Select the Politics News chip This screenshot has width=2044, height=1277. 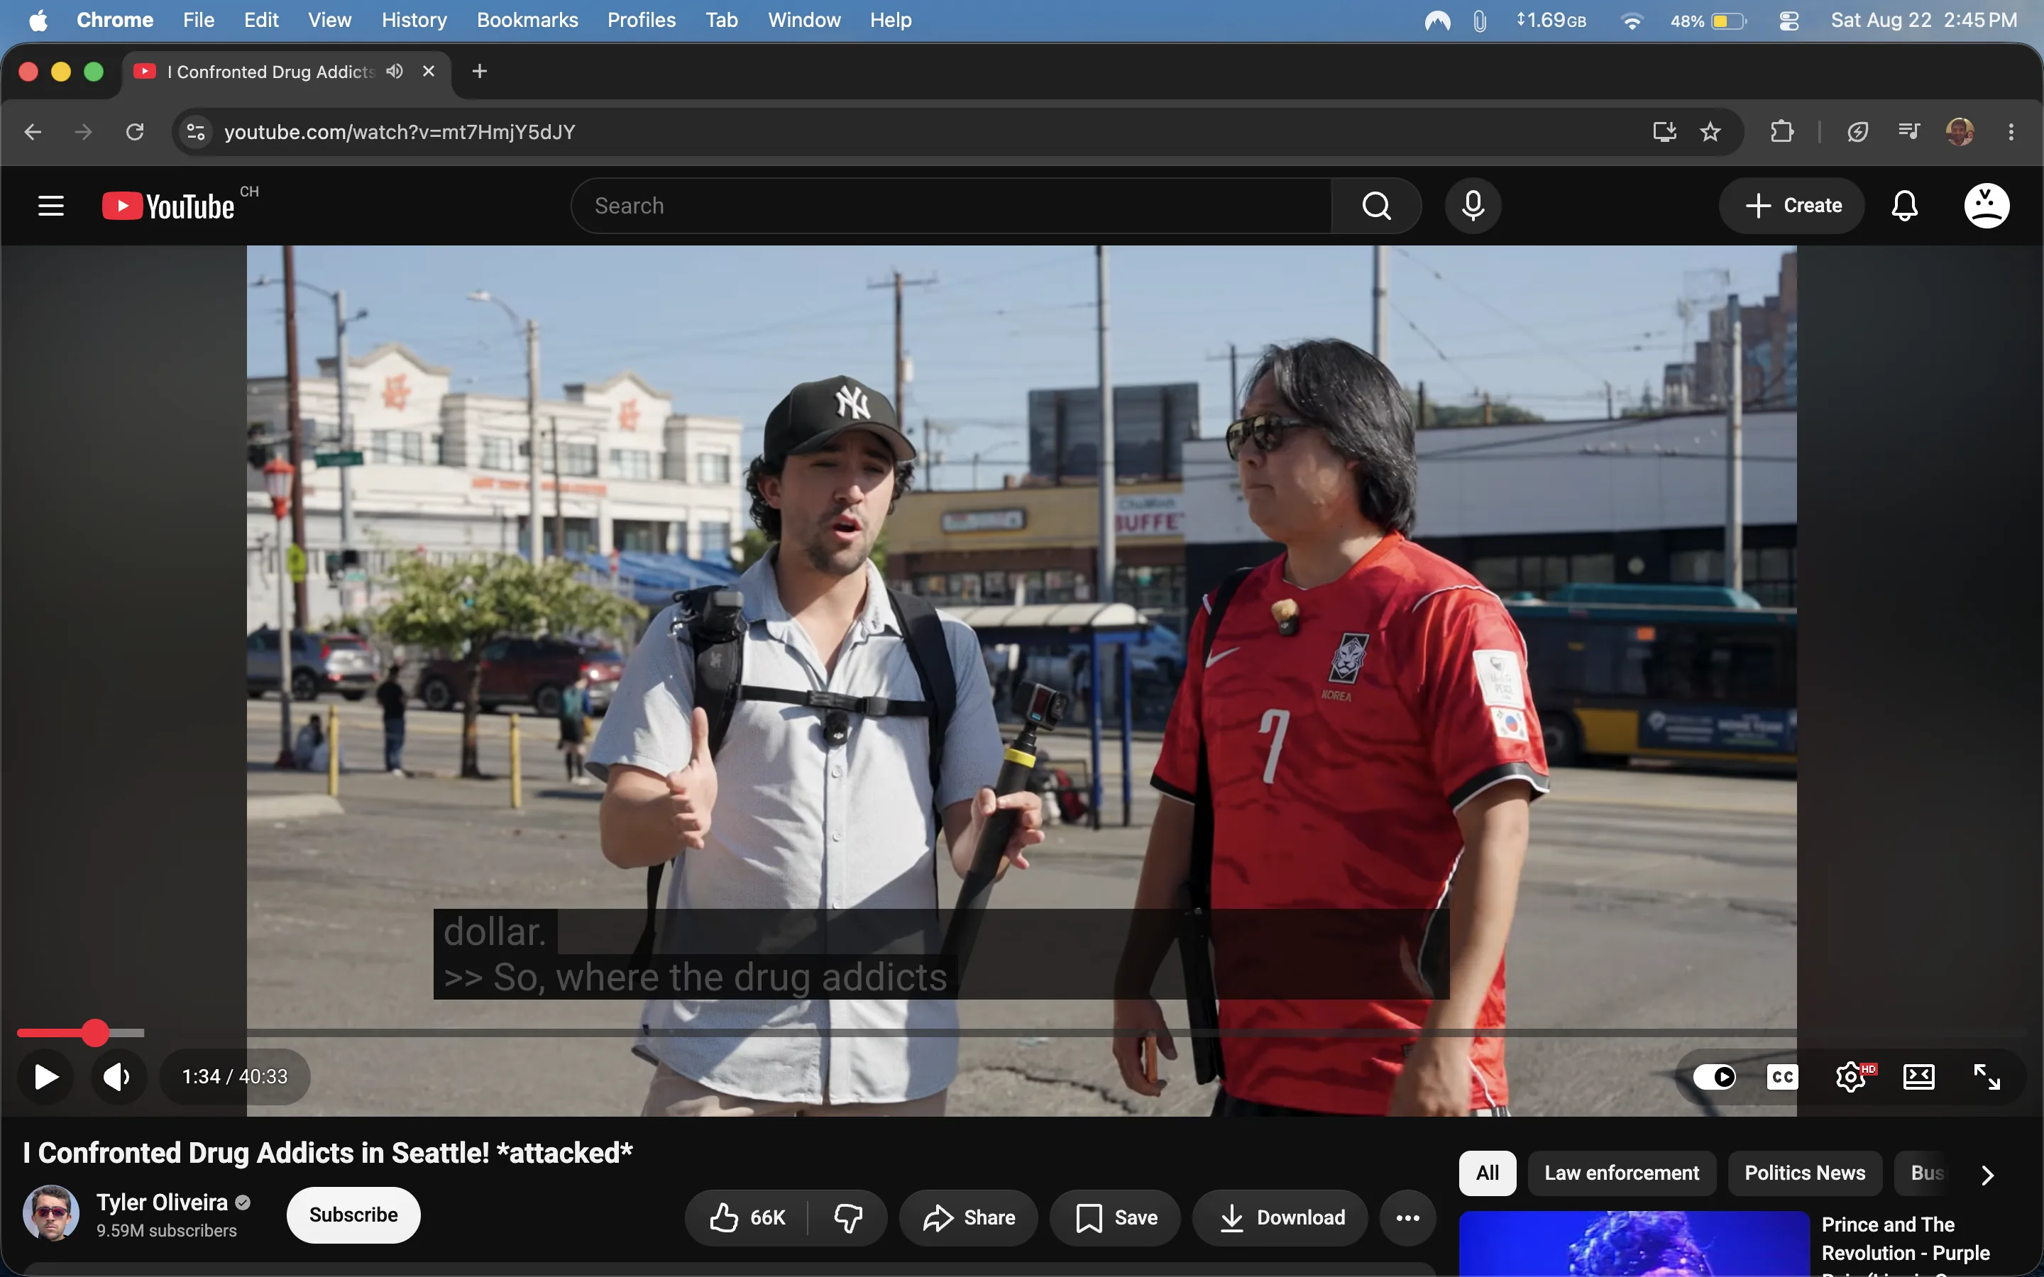click(1805, 1172)
